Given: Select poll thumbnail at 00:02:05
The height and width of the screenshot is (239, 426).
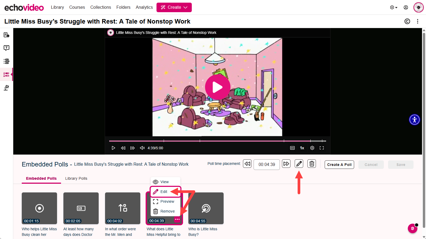Looking at the screenshot, I should pyautogui.click(x=81, y=208).
